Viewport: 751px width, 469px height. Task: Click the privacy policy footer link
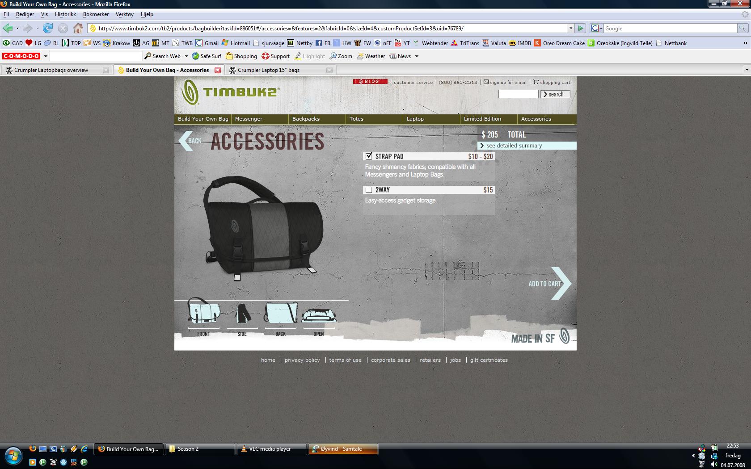pyautogui.click(x=302, y=360)
